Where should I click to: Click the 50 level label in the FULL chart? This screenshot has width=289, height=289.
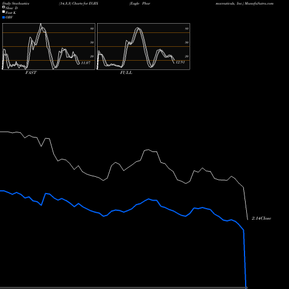pyautogui.click(x=187, y=42)
